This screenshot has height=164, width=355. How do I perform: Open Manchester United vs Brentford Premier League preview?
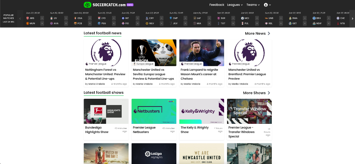(247, 74)
